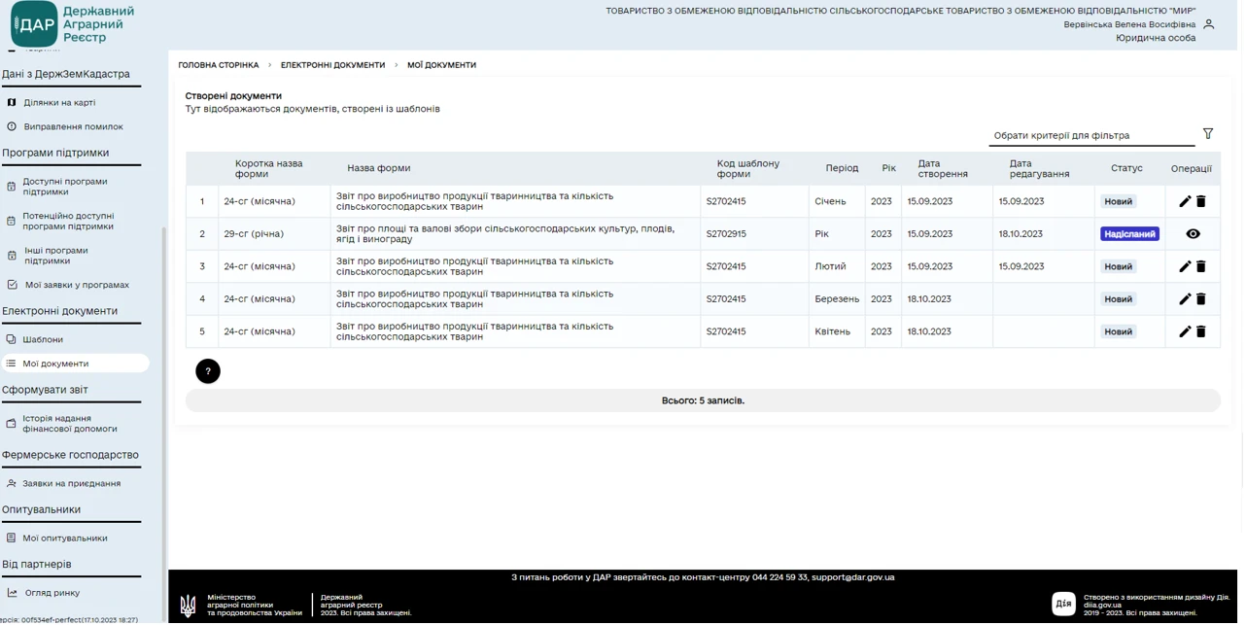Viewport: 1246px width, 625px height.
Task: View the 29-сг (річна) document via eye icon
Action: 1195,234
